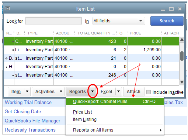Click the diamond icon beside the H. row
The height and width of the screenshot is (140, 188).
[x=7, y=67]
